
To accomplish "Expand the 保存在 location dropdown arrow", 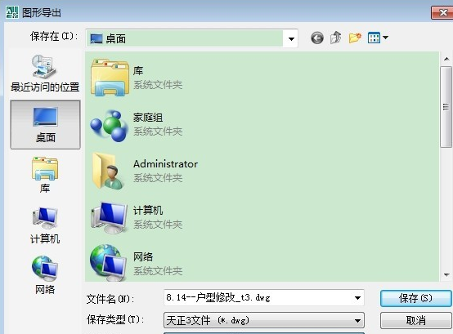I will click(x=291, y=38).
